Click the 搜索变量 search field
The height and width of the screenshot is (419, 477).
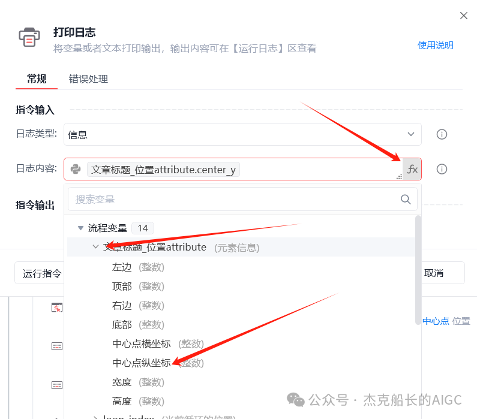coord(242,200)
